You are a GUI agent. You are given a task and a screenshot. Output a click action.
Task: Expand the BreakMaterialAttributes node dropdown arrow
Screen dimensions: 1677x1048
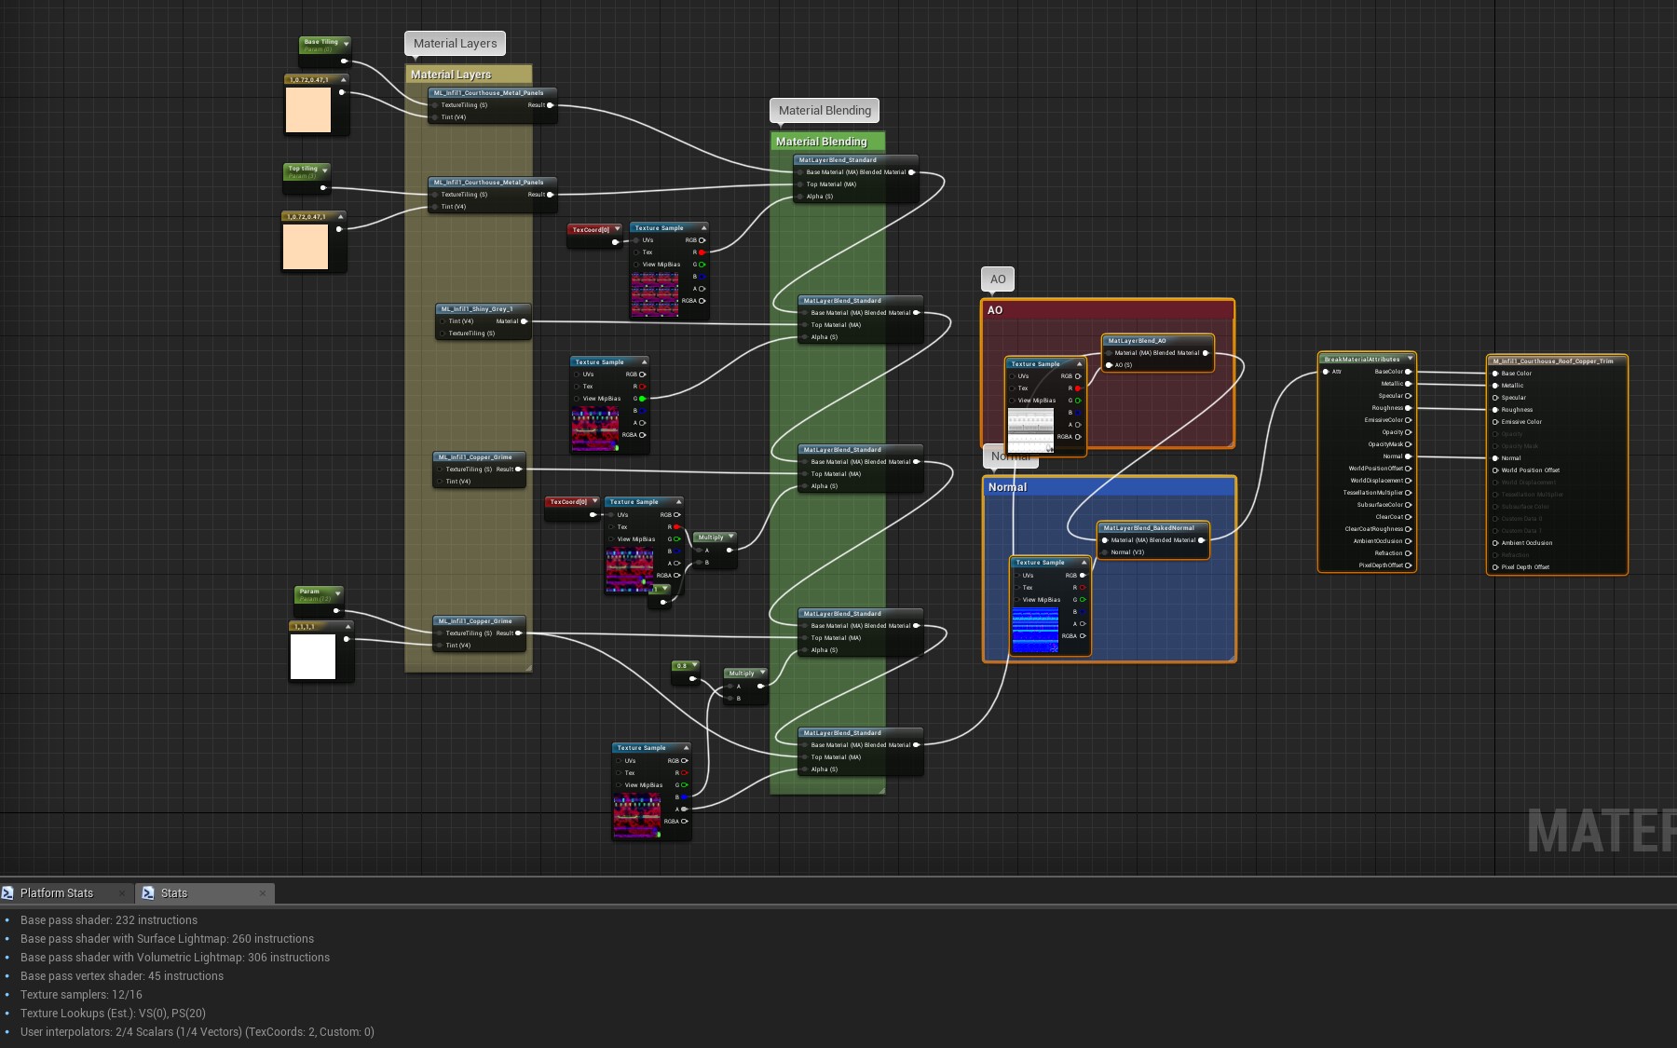coord(1410,359)
